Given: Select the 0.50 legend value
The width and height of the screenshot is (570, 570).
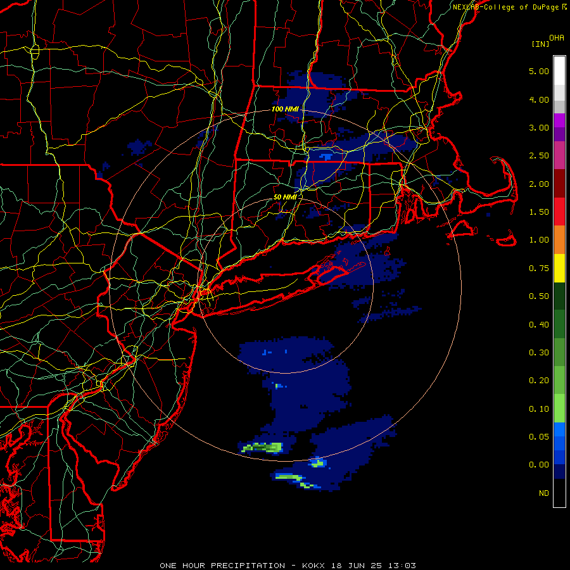Looking at the screenshot, I should tap(539, 296).
